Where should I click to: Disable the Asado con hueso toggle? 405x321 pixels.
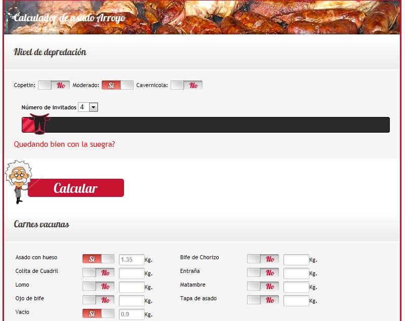click(98, 259)
